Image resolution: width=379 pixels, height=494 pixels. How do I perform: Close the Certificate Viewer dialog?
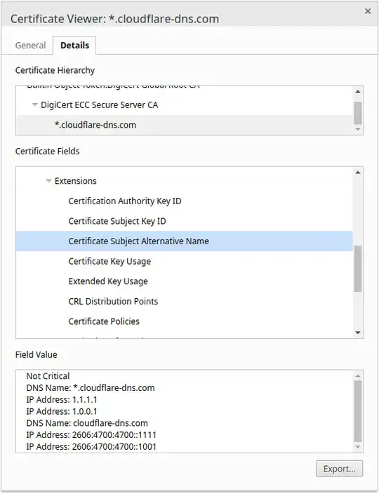pyautogui.click(x=367, y=11)
